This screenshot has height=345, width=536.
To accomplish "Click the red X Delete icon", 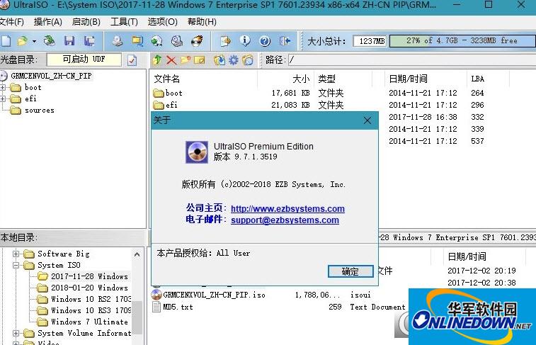I will [x=171, y=60].
